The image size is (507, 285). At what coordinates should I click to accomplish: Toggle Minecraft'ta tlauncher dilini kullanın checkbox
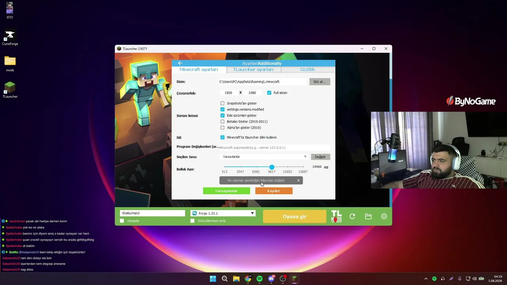(x=222, y=137)
